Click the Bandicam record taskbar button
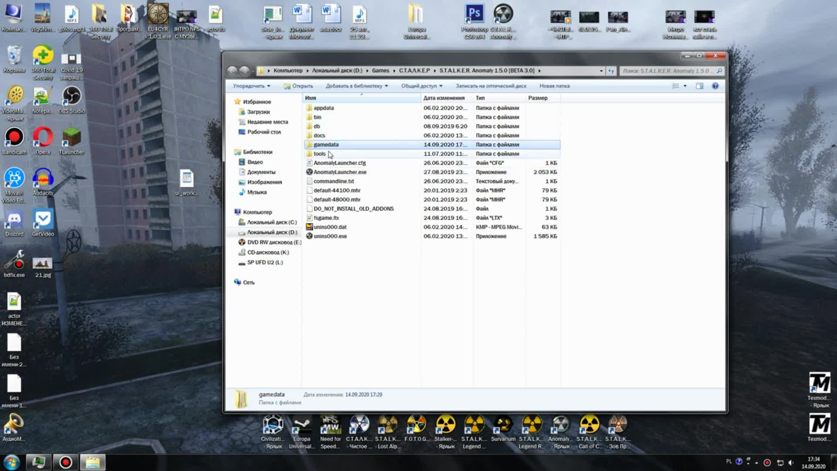 (66, 462)
